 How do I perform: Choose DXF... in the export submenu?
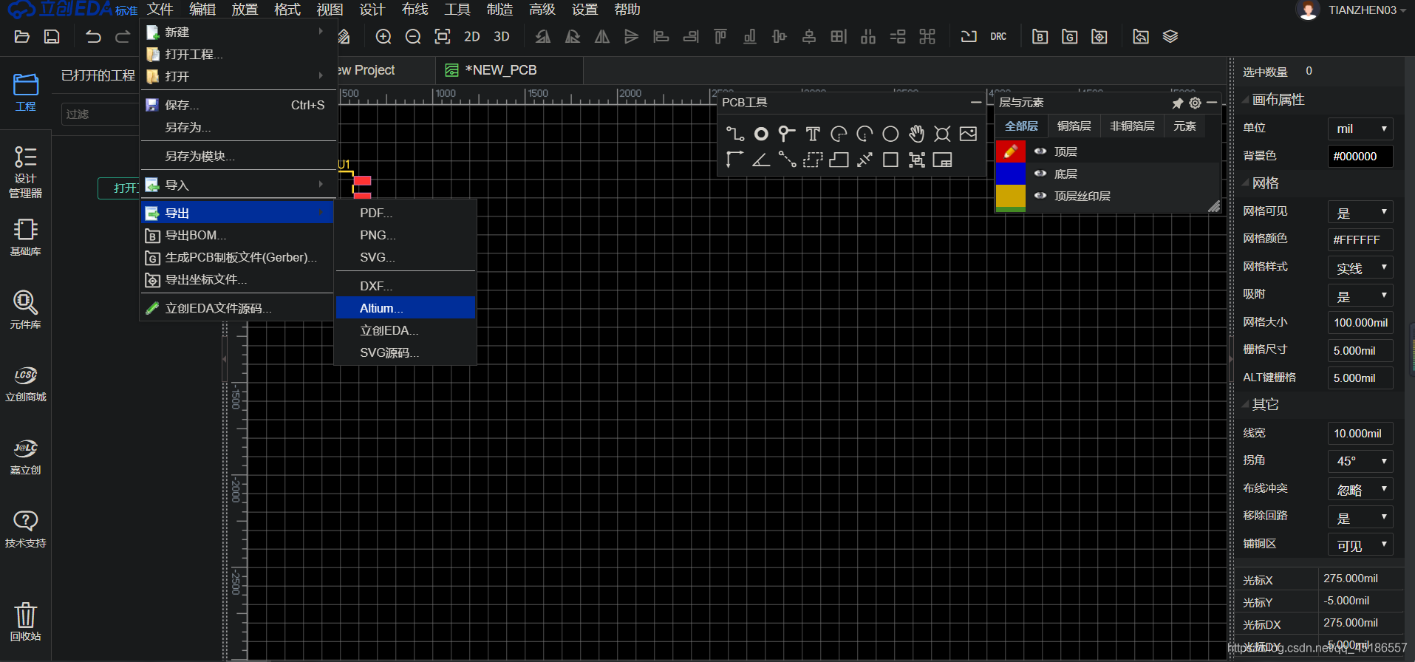pyautogui.click(x=406, y=286)
